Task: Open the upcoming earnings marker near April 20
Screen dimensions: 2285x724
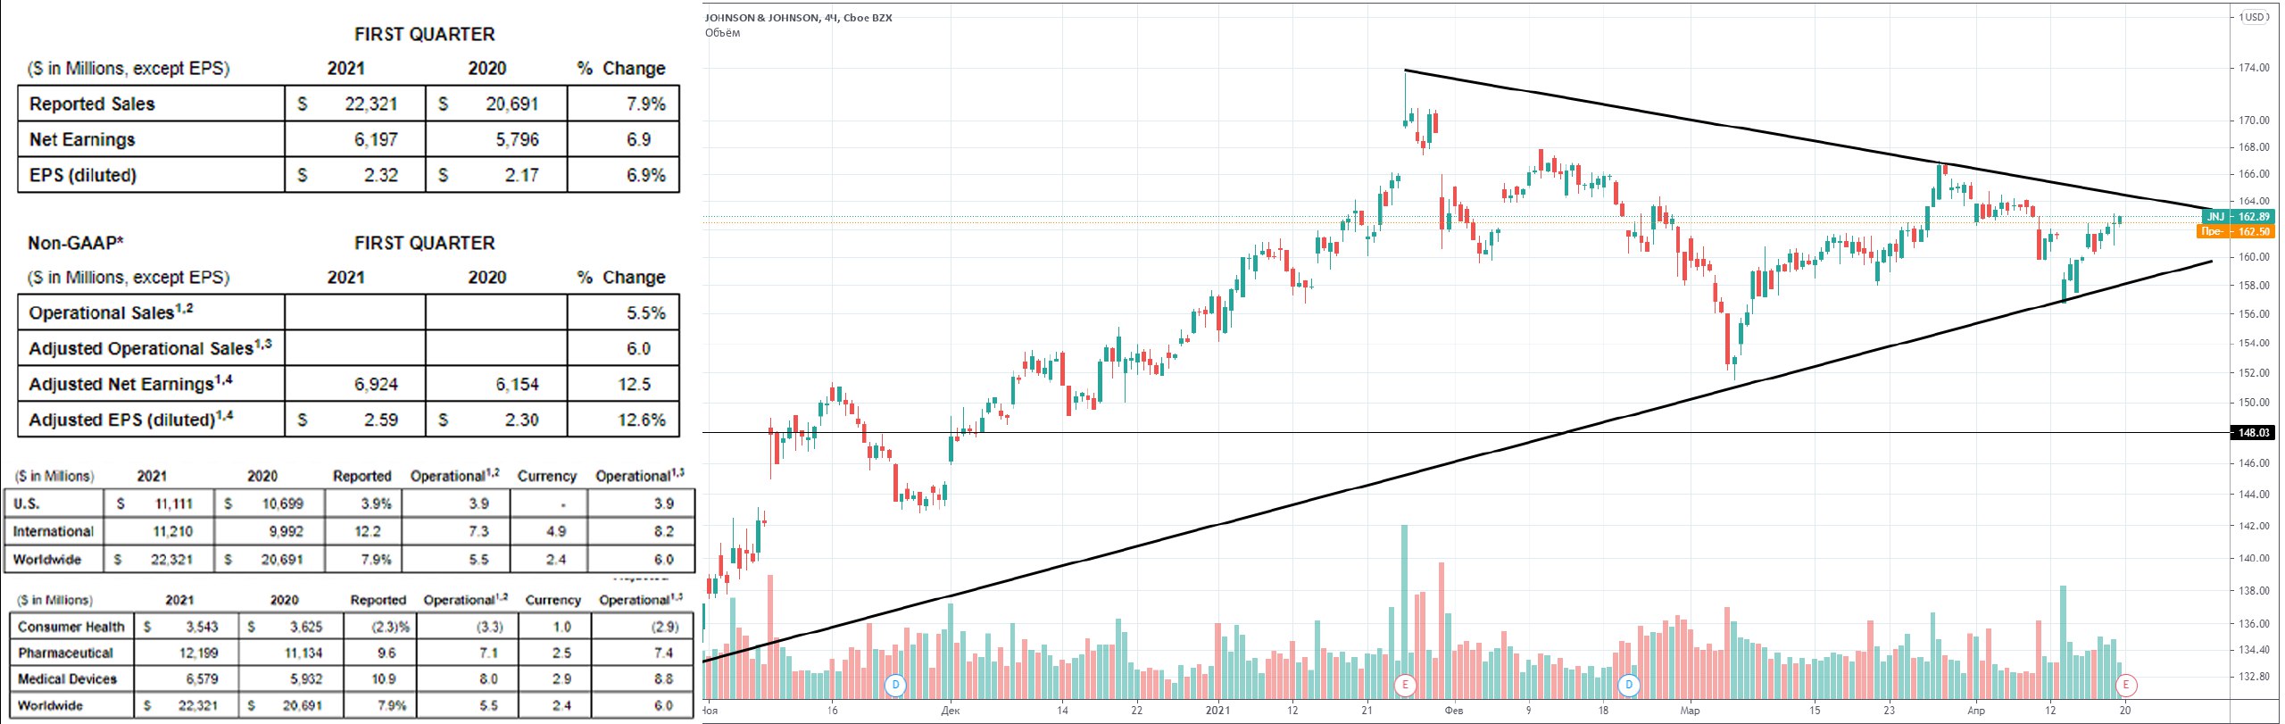Action: coord(2125,685)
